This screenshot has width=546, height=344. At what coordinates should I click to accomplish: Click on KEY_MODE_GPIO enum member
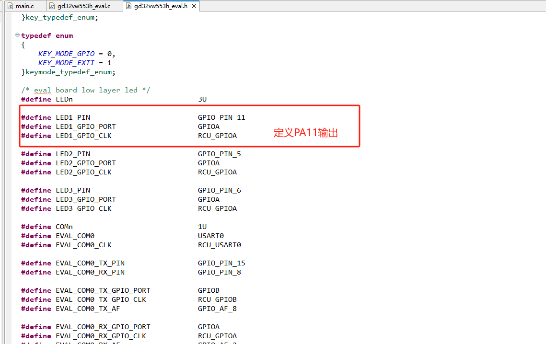tap(66, 54)
